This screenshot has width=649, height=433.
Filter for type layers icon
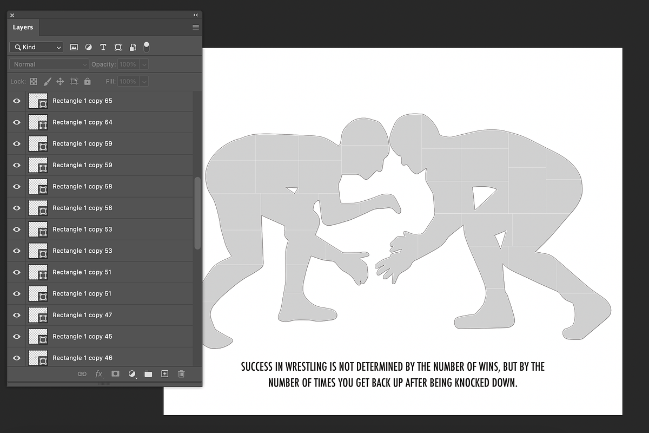[103, 47]
